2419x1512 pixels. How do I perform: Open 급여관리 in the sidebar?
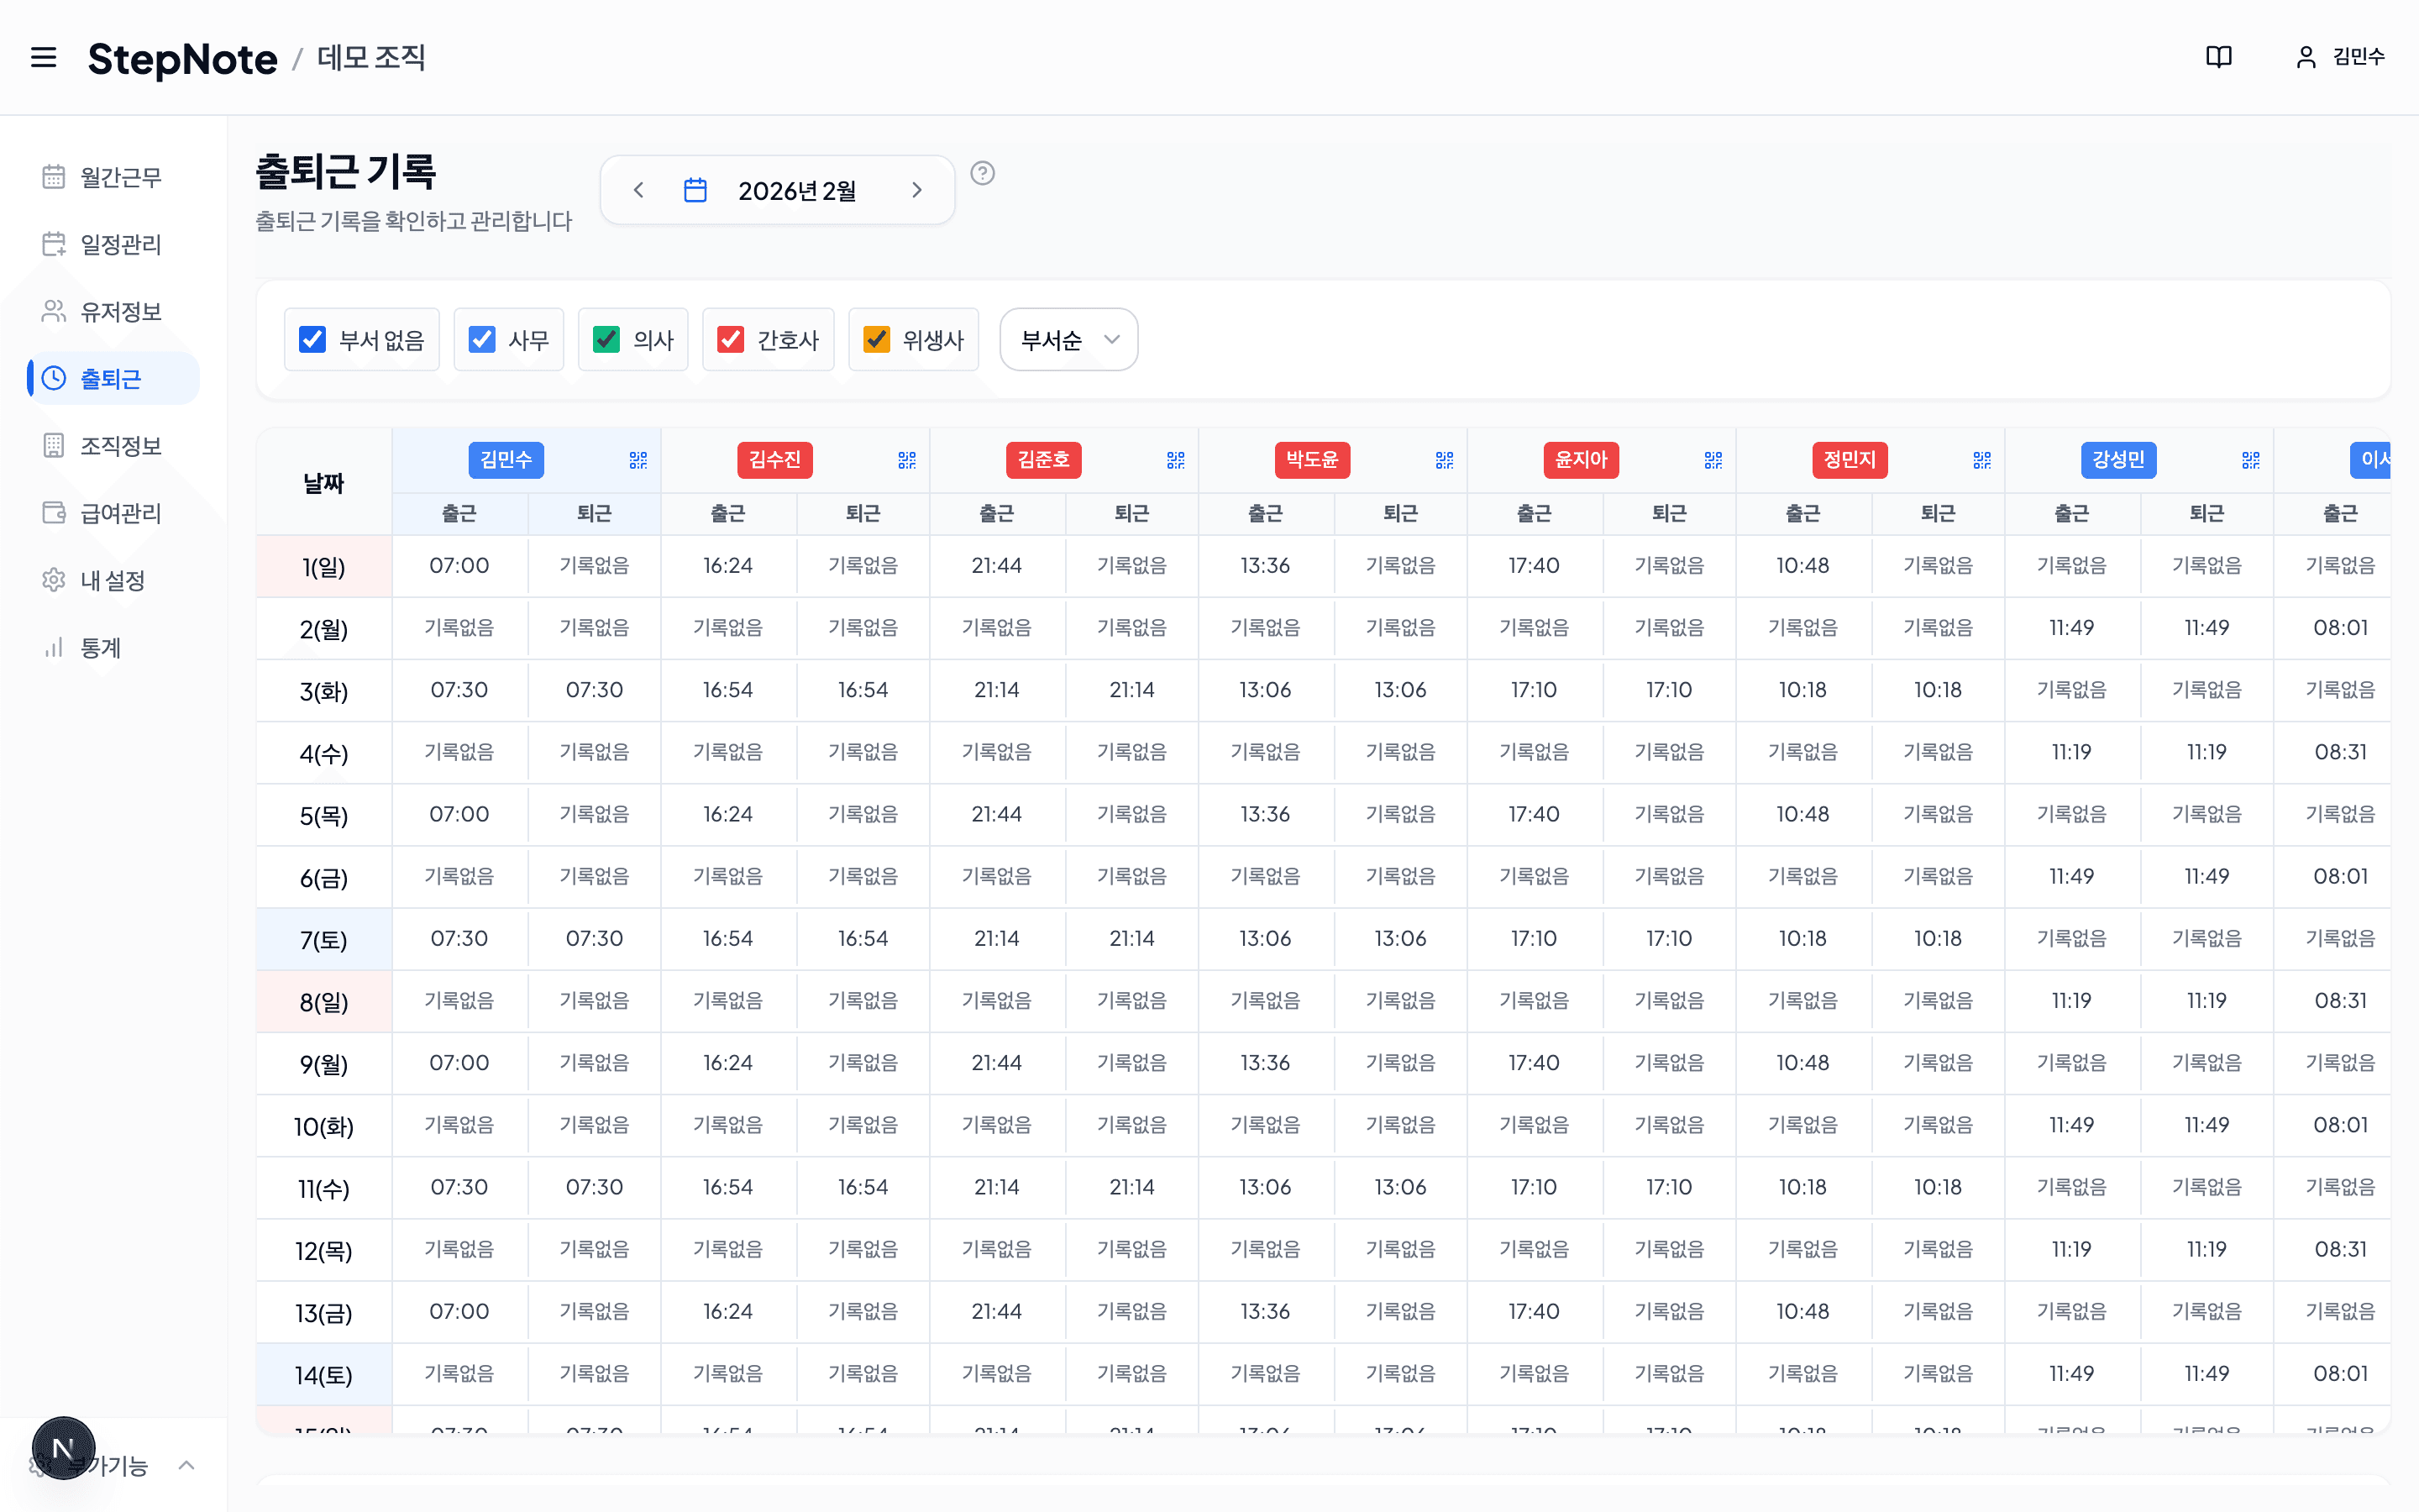pyautogui.click(x=119, y=513)
